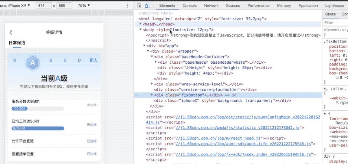Open device toolbar more options menu

(x=127, y=6)
